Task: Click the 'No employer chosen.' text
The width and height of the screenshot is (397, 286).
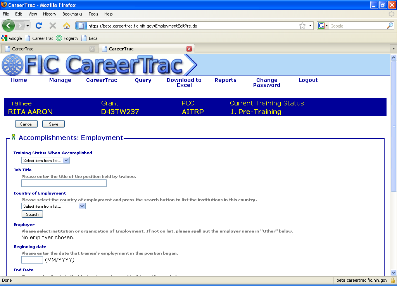Action: tap(48, 238)
